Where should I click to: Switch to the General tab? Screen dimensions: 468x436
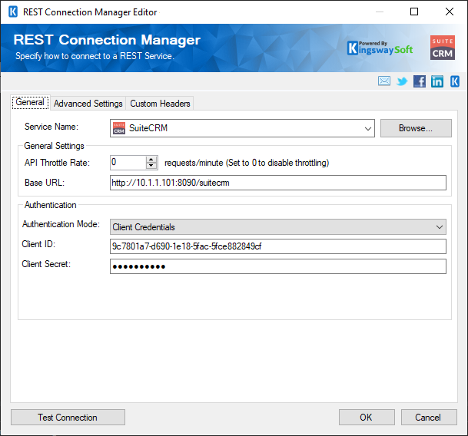point(30,102)
